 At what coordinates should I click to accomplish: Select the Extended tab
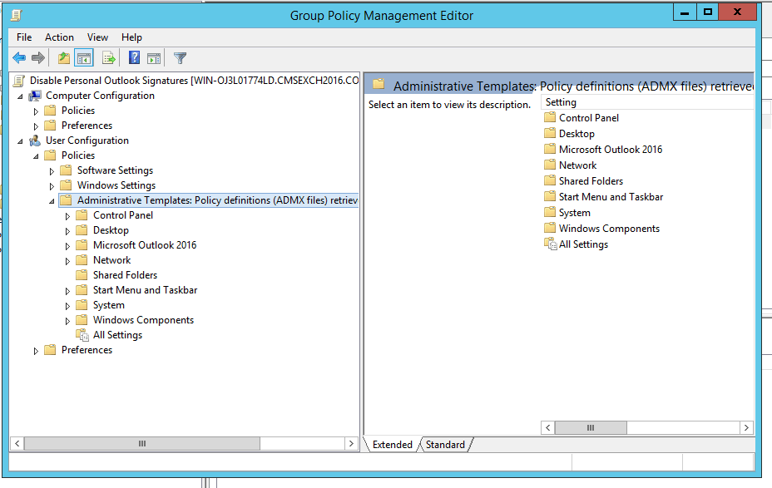pyautogui.click(x=392, y=445)
